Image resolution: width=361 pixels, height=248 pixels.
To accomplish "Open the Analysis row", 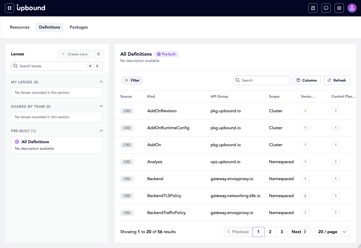I will pyautogui.click(x=235, y=162).
